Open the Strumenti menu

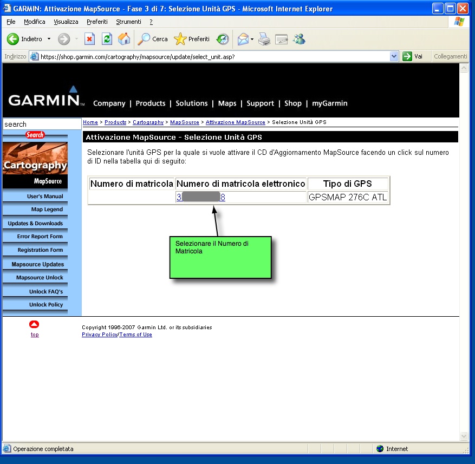[128, 22]
